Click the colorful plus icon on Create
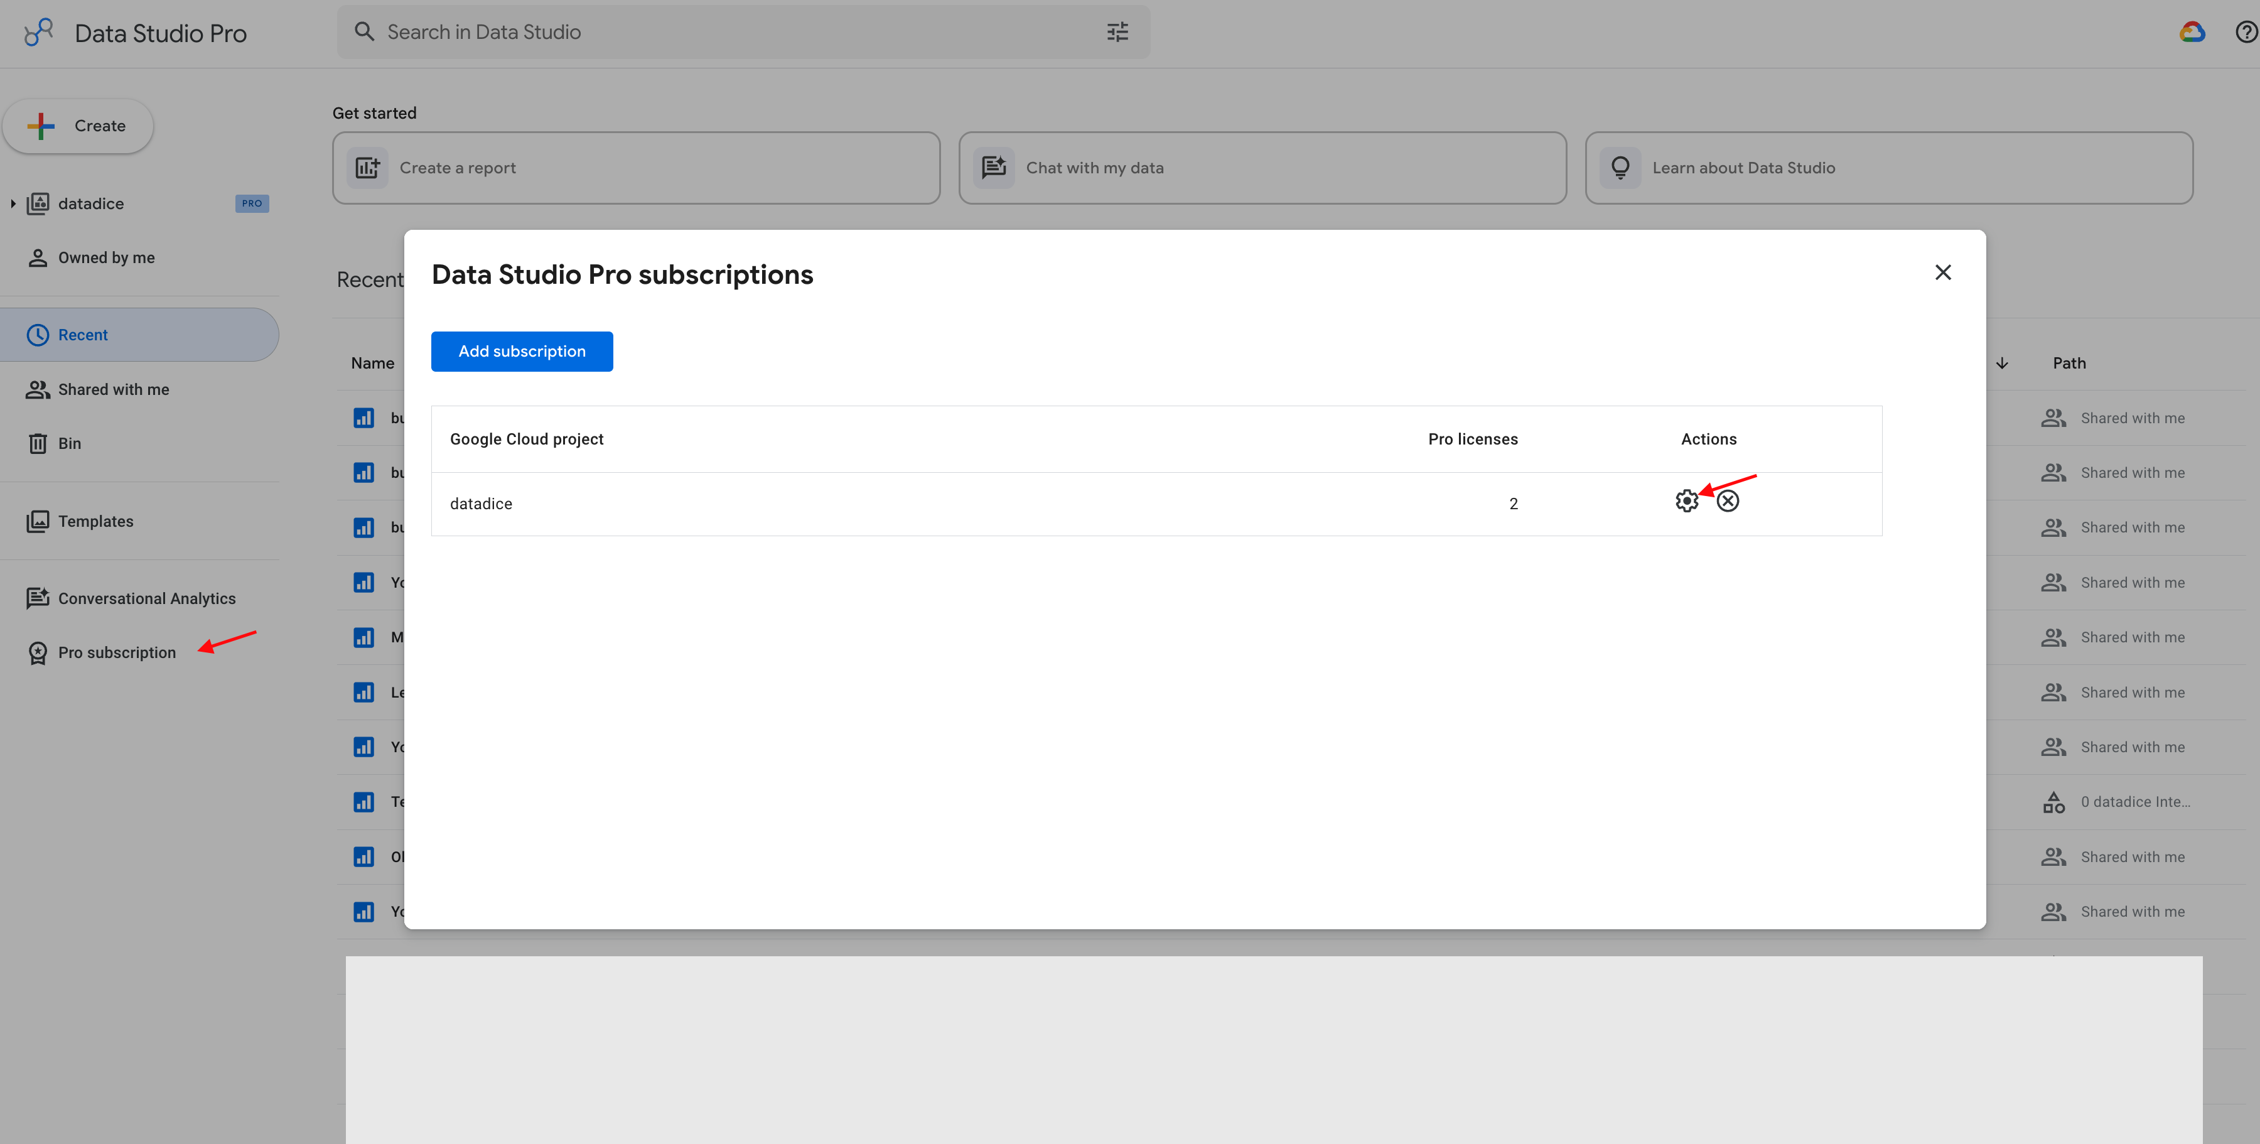The width and height of the screenshot is (2260, 1144). click(41, 126)
